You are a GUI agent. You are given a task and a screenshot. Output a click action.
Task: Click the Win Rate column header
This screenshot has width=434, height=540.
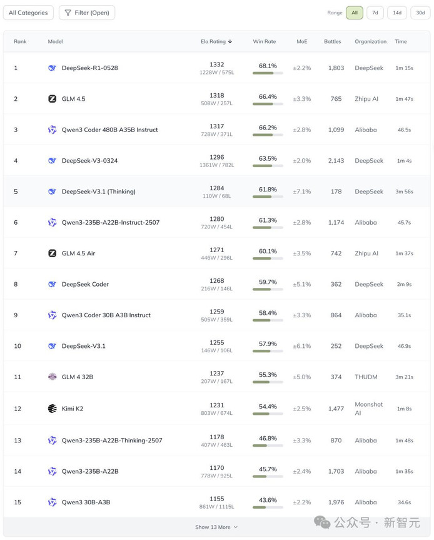264,42
